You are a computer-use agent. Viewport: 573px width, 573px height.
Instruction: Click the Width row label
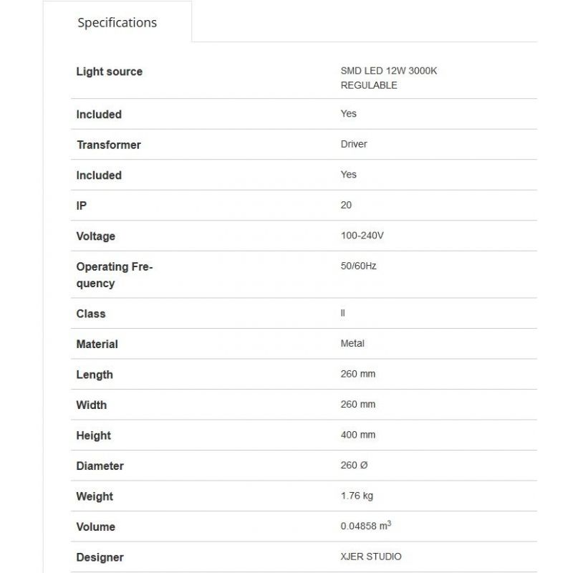point(92,405)
